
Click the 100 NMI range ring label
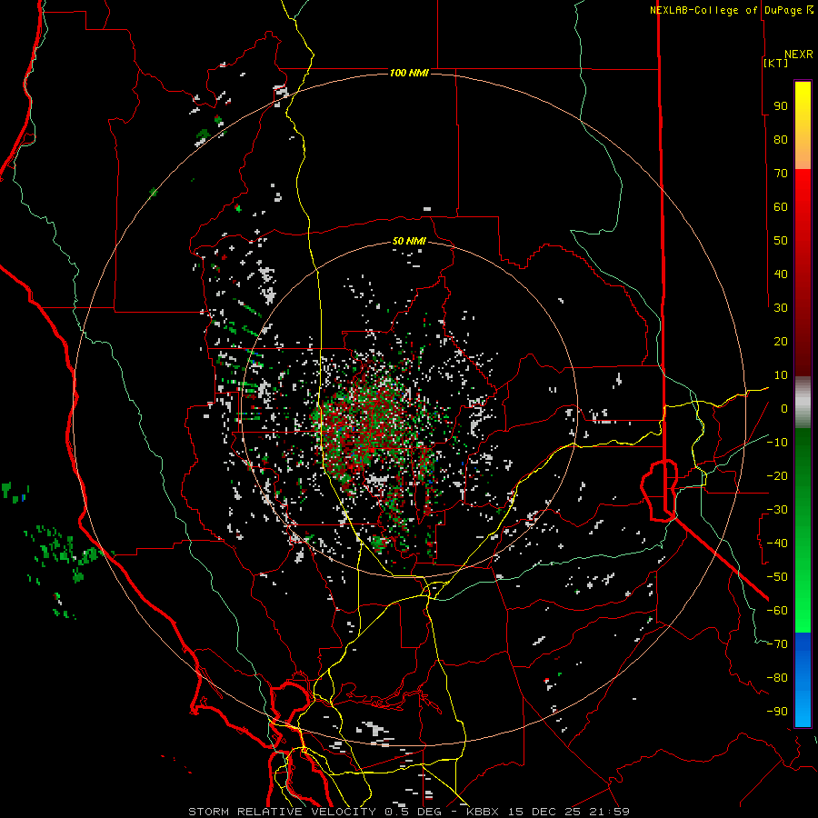click(409, 73)
